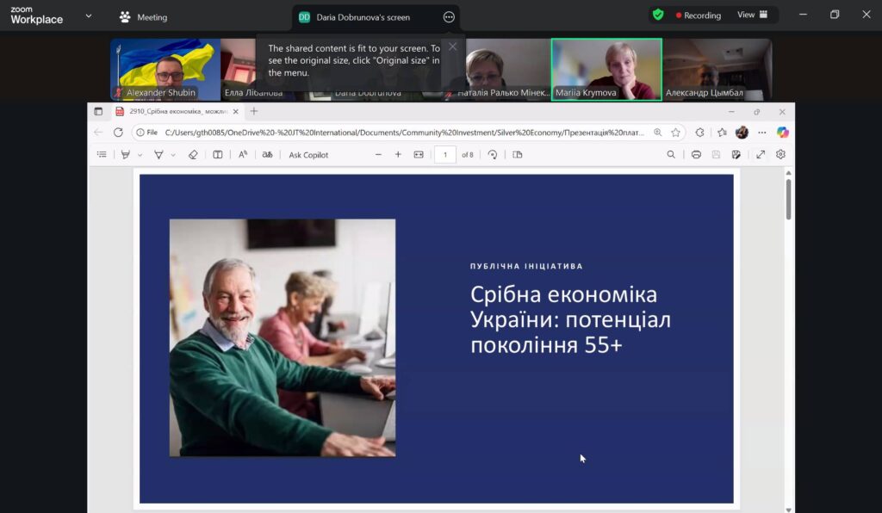Enter PDF full screen mode

click(x=761, y=155)
